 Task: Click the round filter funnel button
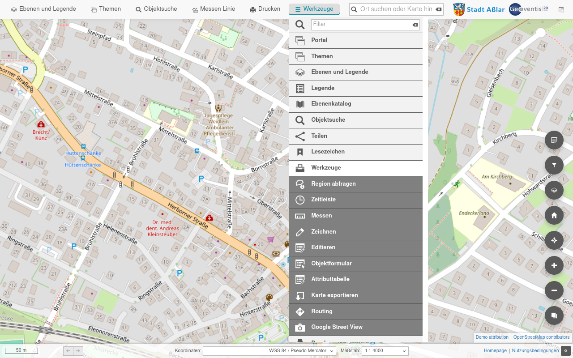pos(554,165)
